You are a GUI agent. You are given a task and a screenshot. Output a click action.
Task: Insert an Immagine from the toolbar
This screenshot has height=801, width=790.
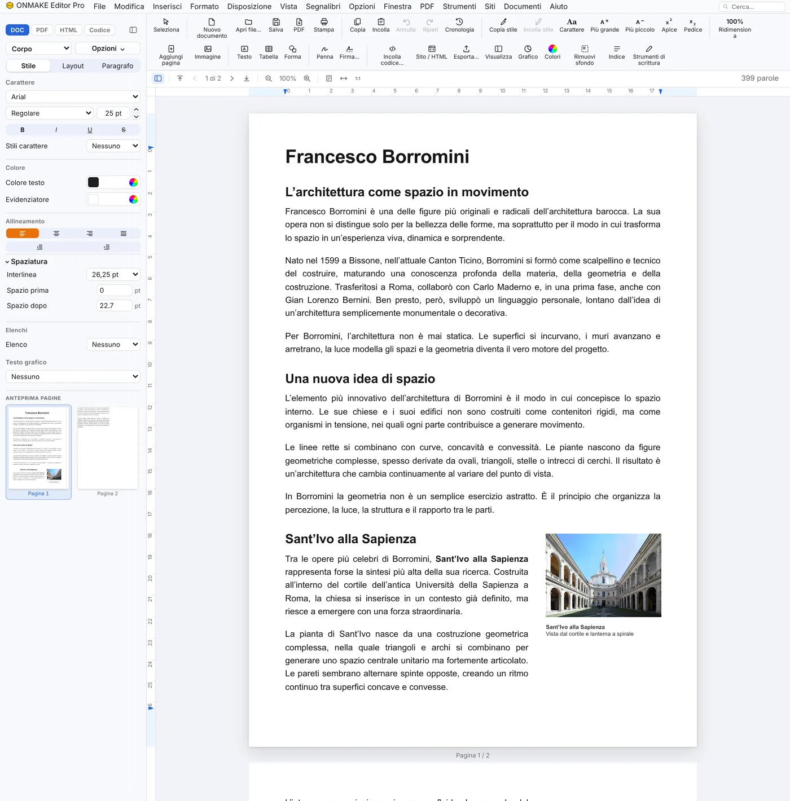208,52
